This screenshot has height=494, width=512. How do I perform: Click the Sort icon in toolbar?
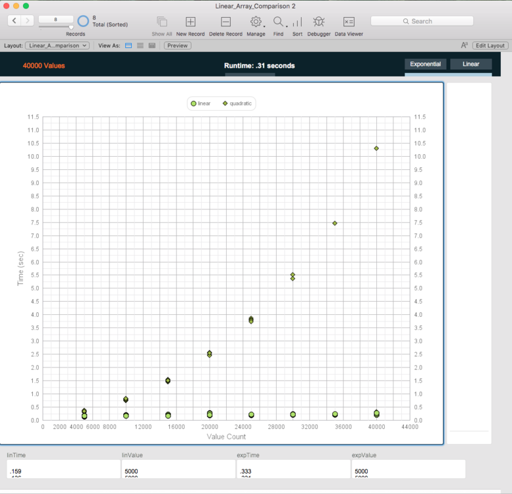click(x=297, y=22)
